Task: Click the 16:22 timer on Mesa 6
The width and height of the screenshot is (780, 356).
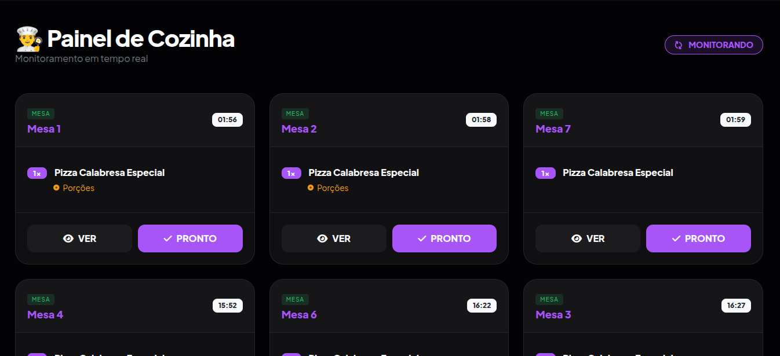Action: [482, 306]
